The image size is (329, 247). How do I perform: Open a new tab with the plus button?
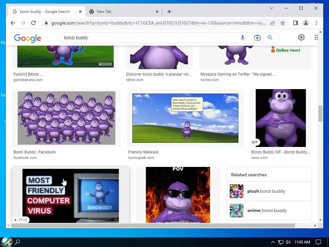(169, 12)
